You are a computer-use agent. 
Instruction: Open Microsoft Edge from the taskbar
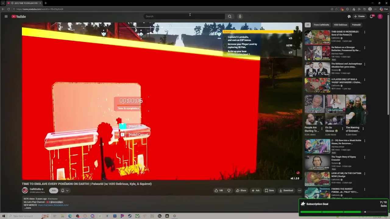pos(70,216)
